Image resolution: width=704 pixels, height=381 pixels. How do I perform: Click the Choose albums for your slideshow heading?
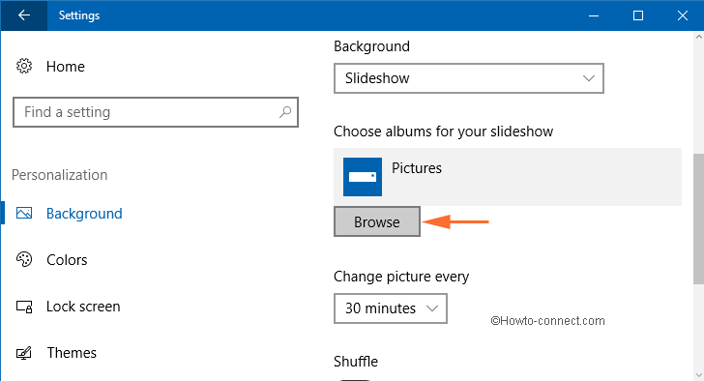click(x=443, y=132)
